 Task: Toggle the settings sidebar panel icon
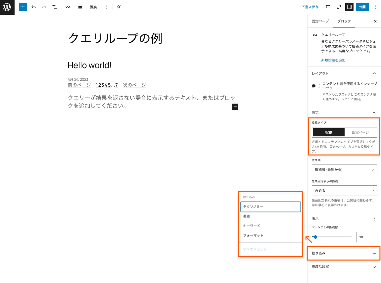[x=349, y=7]
